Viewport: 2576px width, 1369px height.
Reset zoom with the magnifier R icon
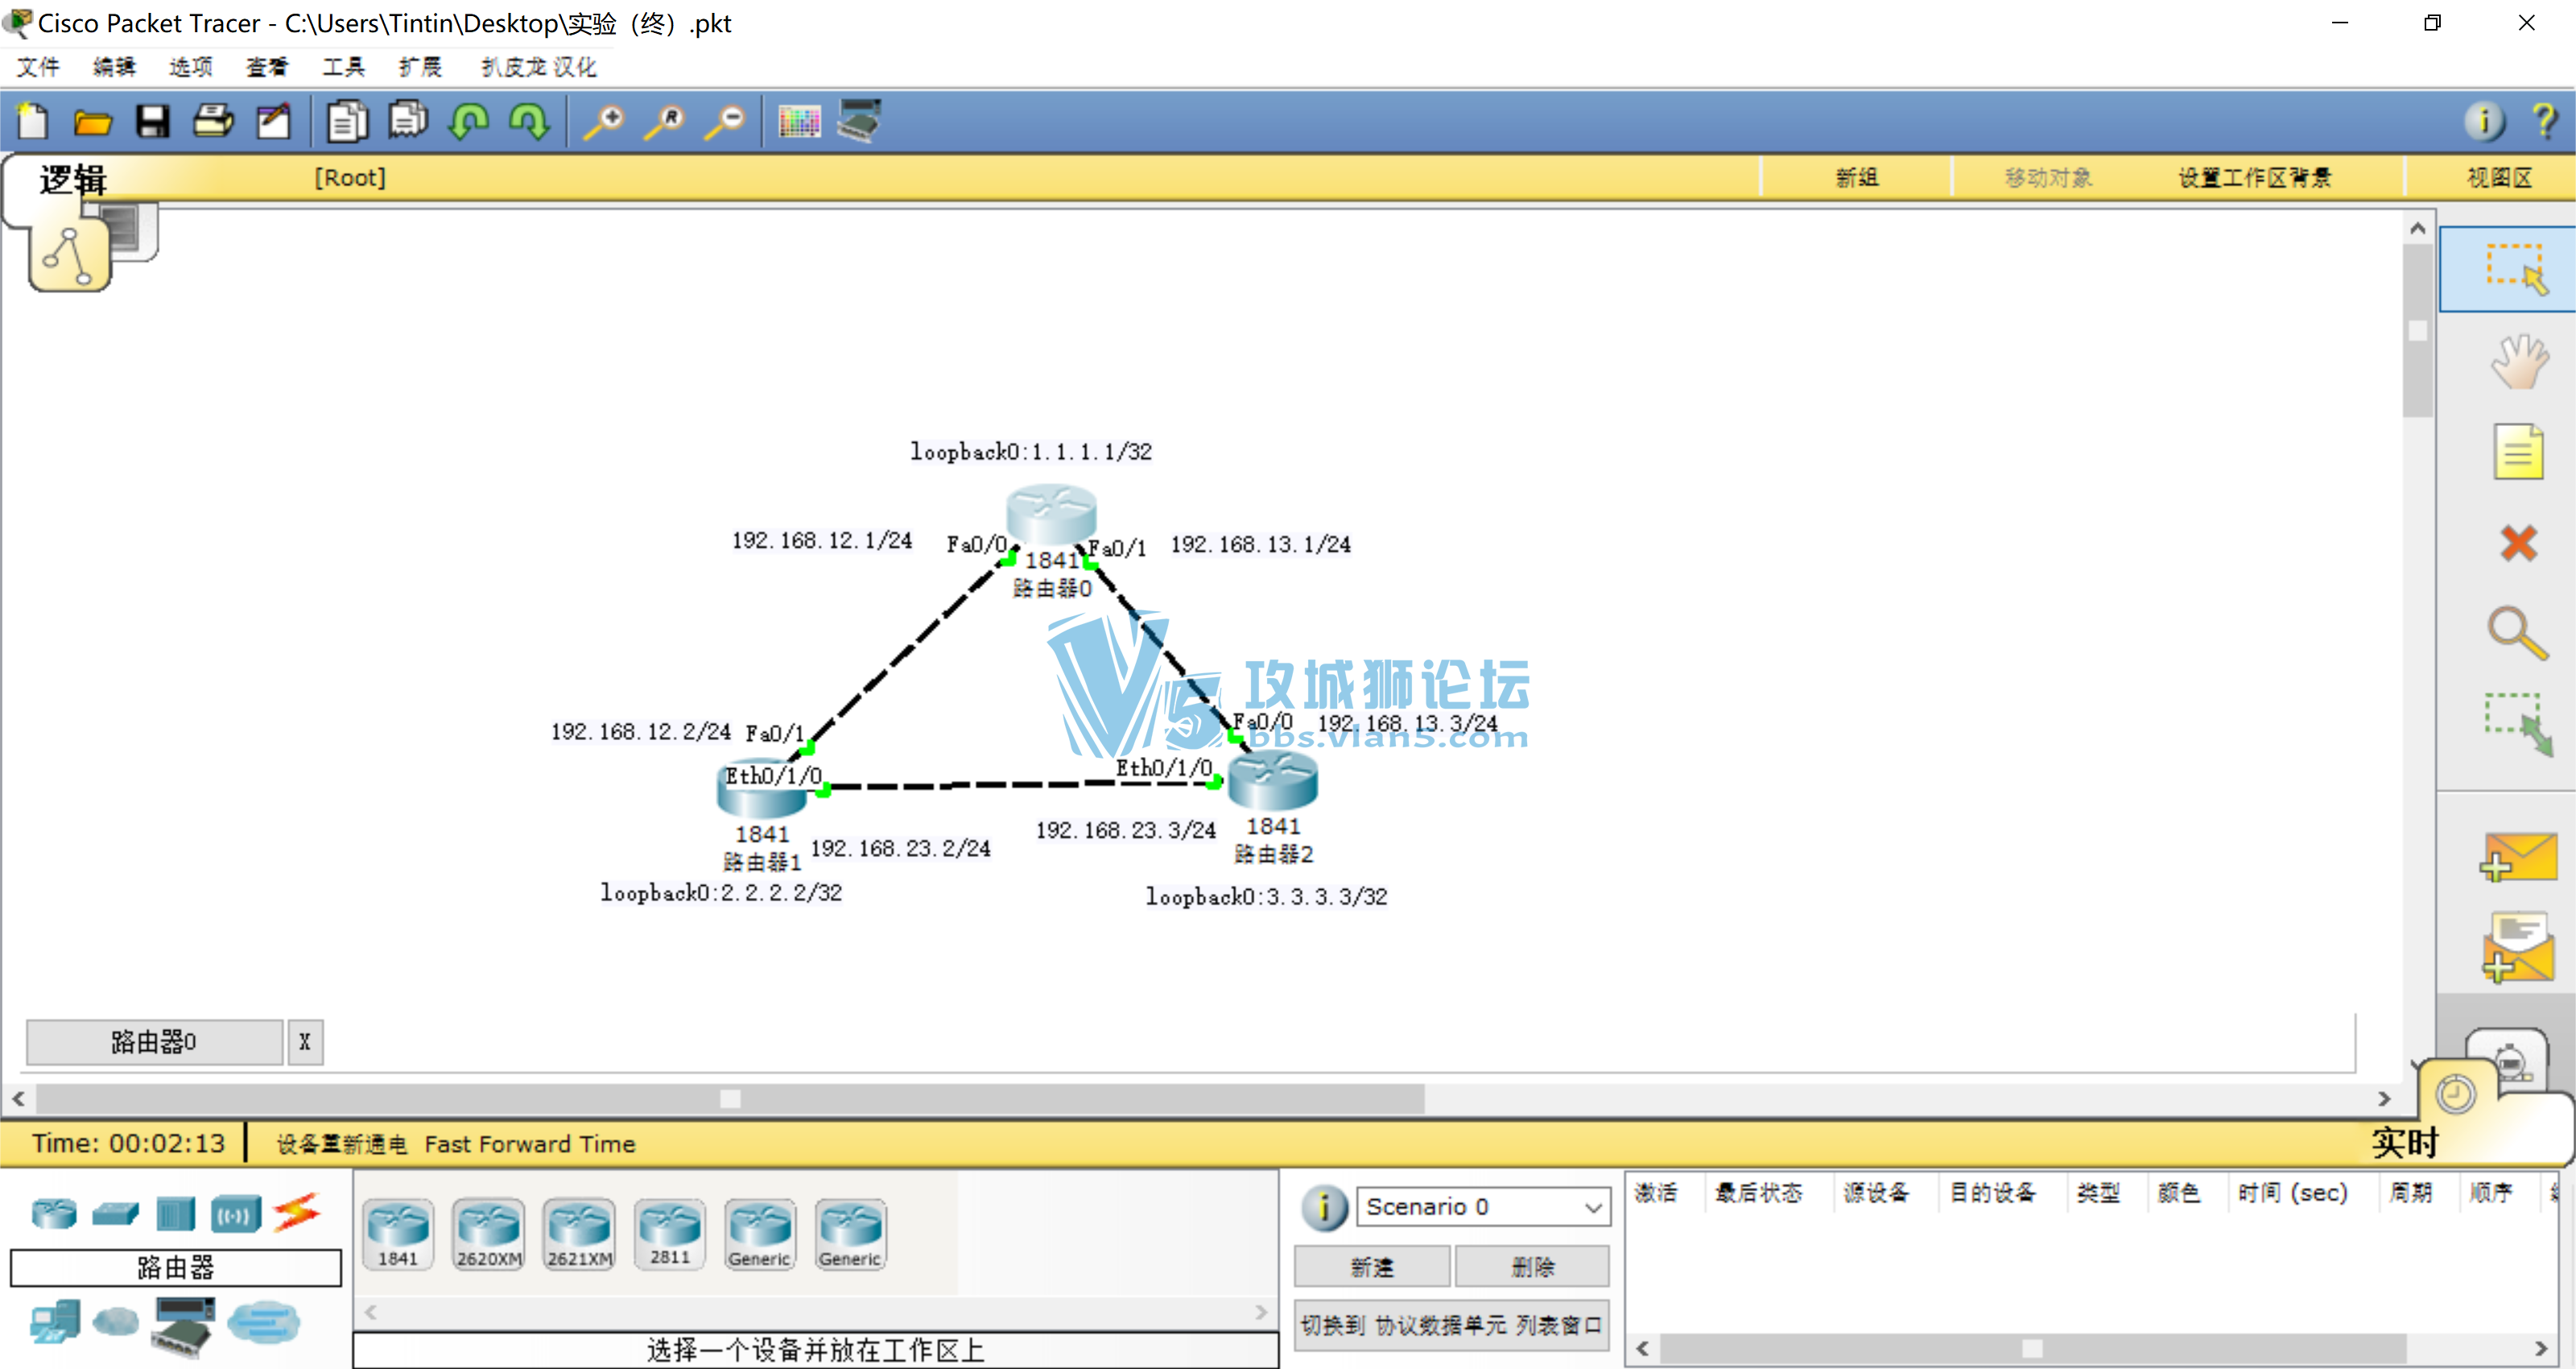pyautogui.click(x=665, y=122)
